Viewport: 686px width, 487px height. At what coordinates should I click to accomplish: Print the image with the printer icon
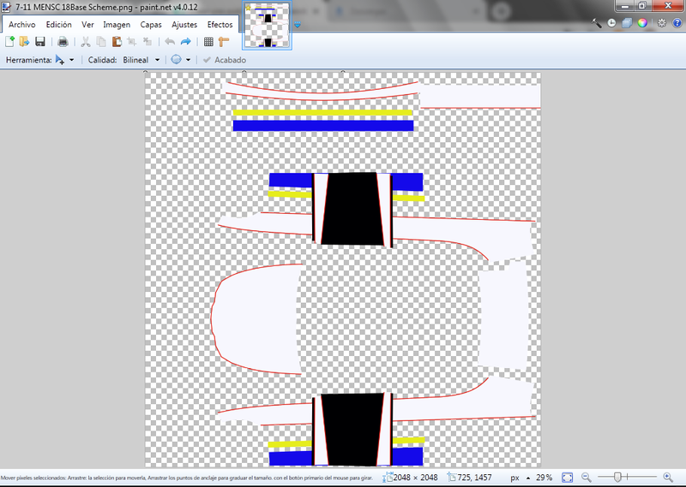tap(63, 41)
